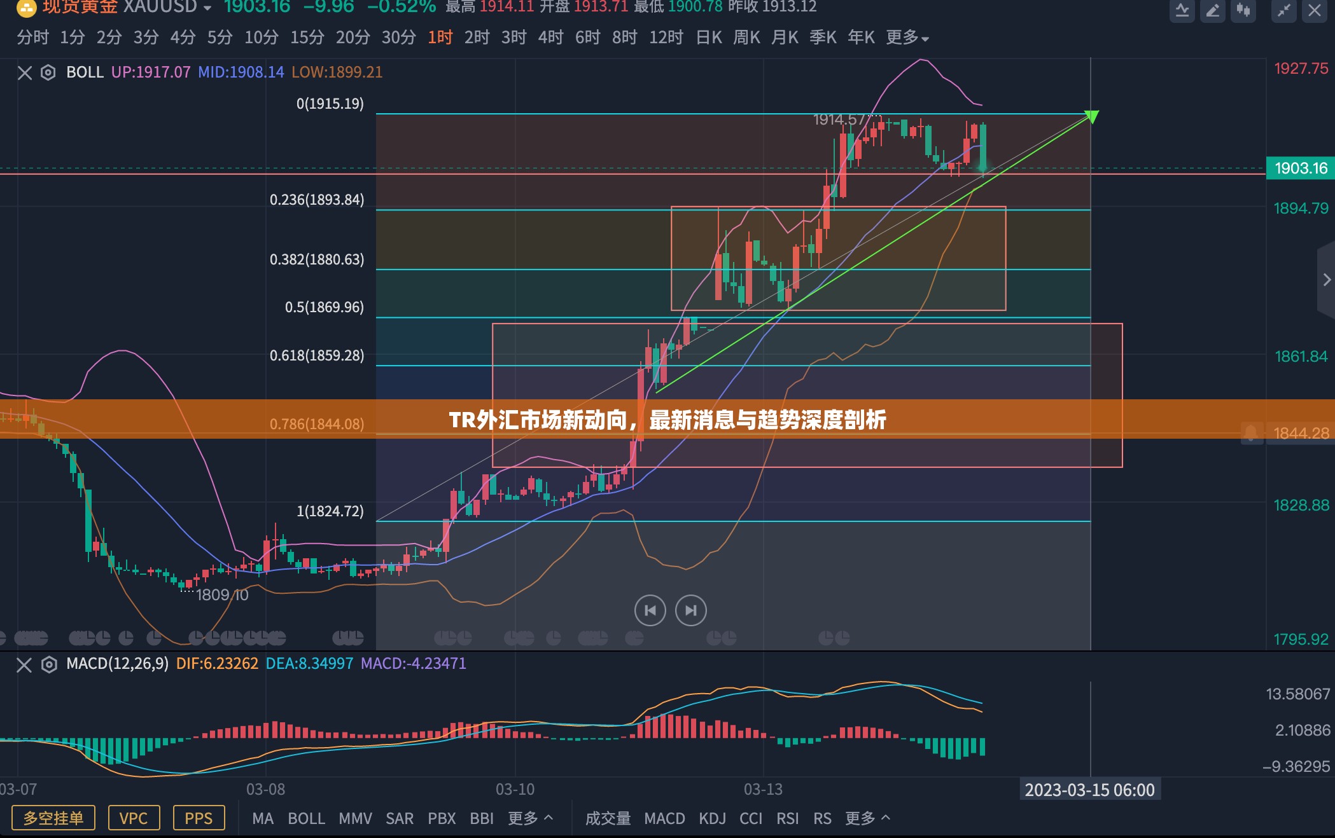Screen dimensions: 1335x838
Task: Click the crosshair date label 2023-03-15 06:00
Action: [1089, 790]
